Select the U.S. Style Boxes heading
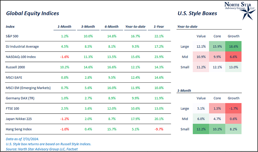Image resolution: width=258 pixels, height=152 pixels. tap(197, 14)
